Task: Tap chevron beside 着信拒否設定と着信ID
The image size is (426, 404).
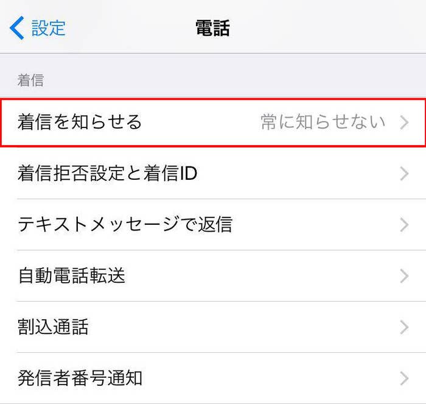Action: click(x=404, y=174)
